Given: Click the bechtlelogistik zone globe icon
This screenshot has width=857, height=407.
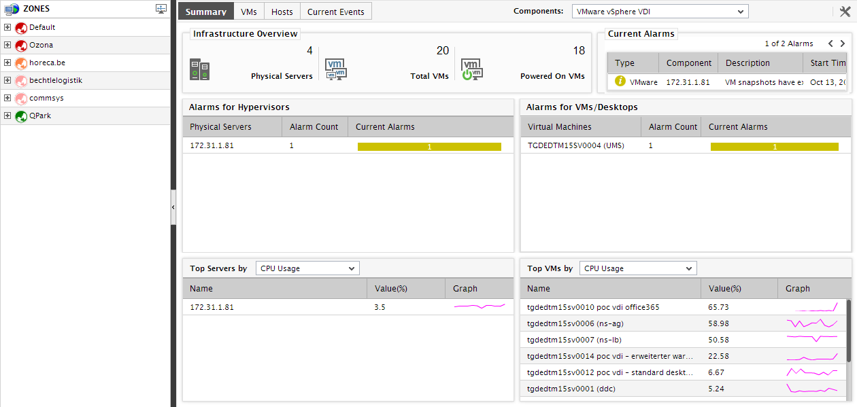Looking at the screenshot, I should point(20,81).
